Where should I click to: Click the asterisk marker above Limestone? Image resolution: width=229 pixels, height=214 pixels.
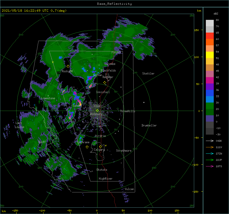48,96
